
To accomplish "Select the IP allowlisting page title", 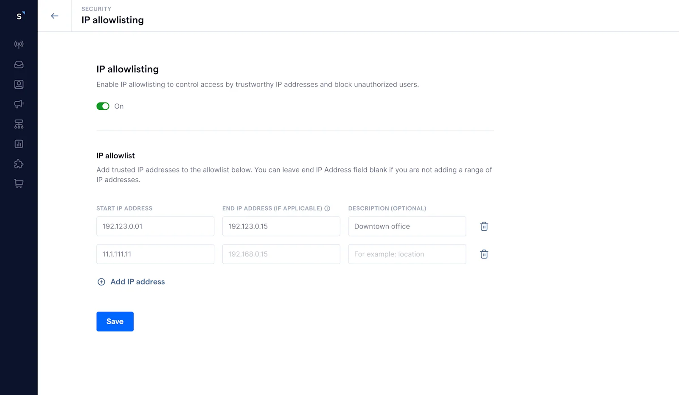I will 112,20.
